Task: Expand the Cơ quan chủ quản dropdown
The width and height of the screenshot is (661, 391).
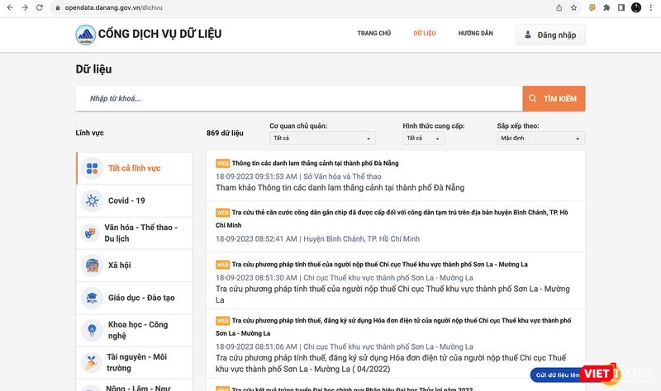Action: (322, 139)
